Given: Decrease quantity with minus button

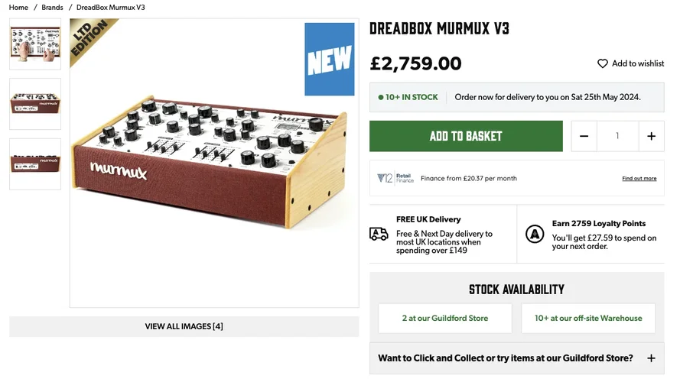Looking at the screenshot, I should [584, 136].
